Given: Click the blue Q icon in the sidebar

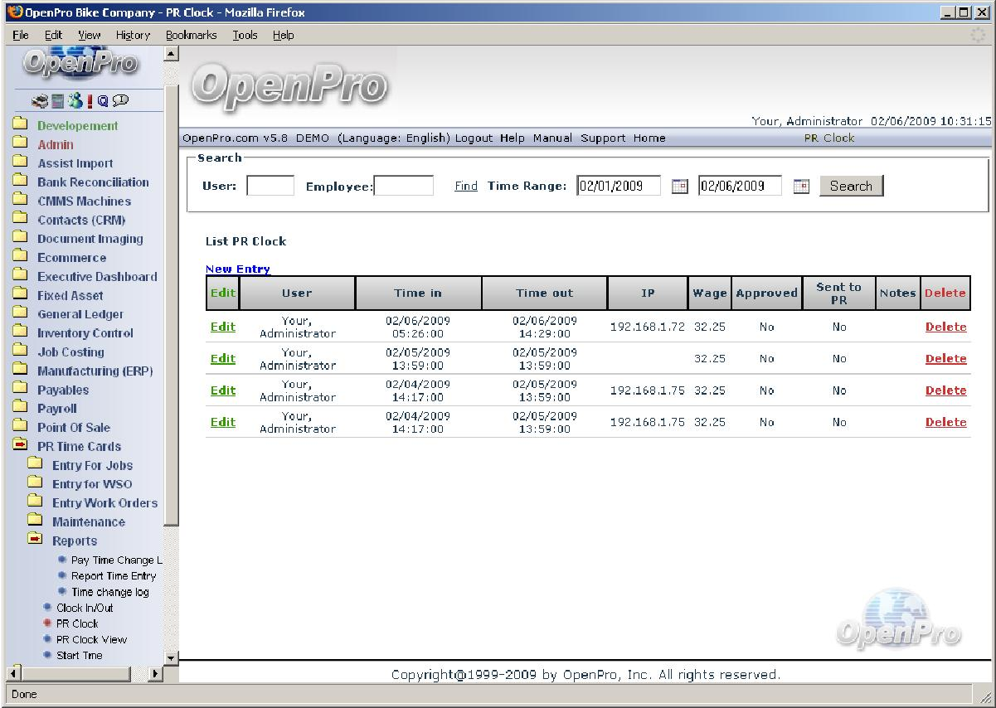Looking at the screenshot, I should pyautogui.click(x=103, y=101).
